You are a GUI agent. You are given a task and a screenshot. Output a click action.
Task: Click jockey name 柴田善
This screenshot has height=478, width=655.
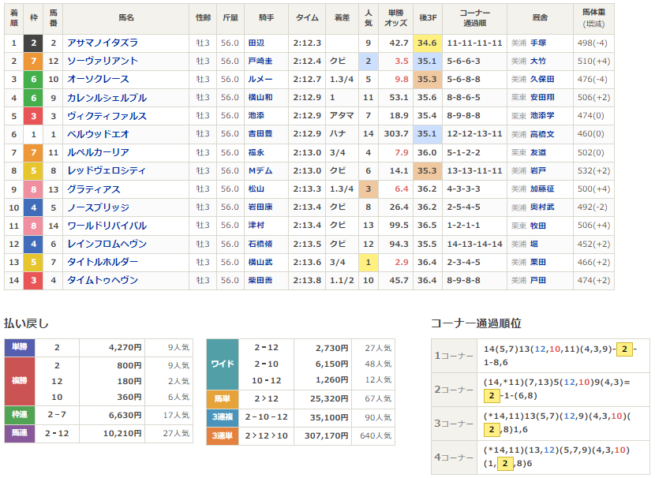pyautogui.click(x=260, y=280)
